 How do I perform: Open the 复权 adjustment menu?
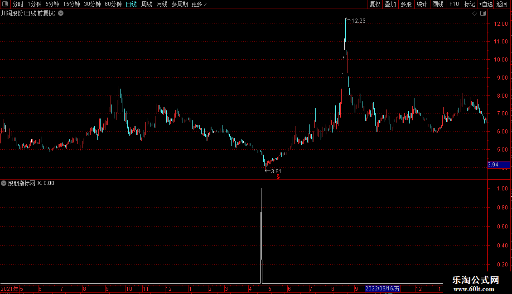coord(375,4)
